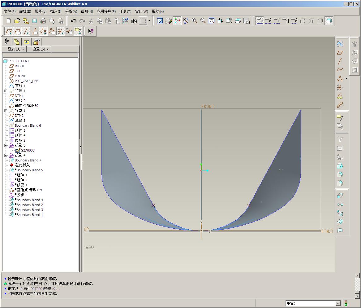This screenshot has width=361, height=308.
Task: Click the Boundary Blend tool icon
Action: pos(340,222)
